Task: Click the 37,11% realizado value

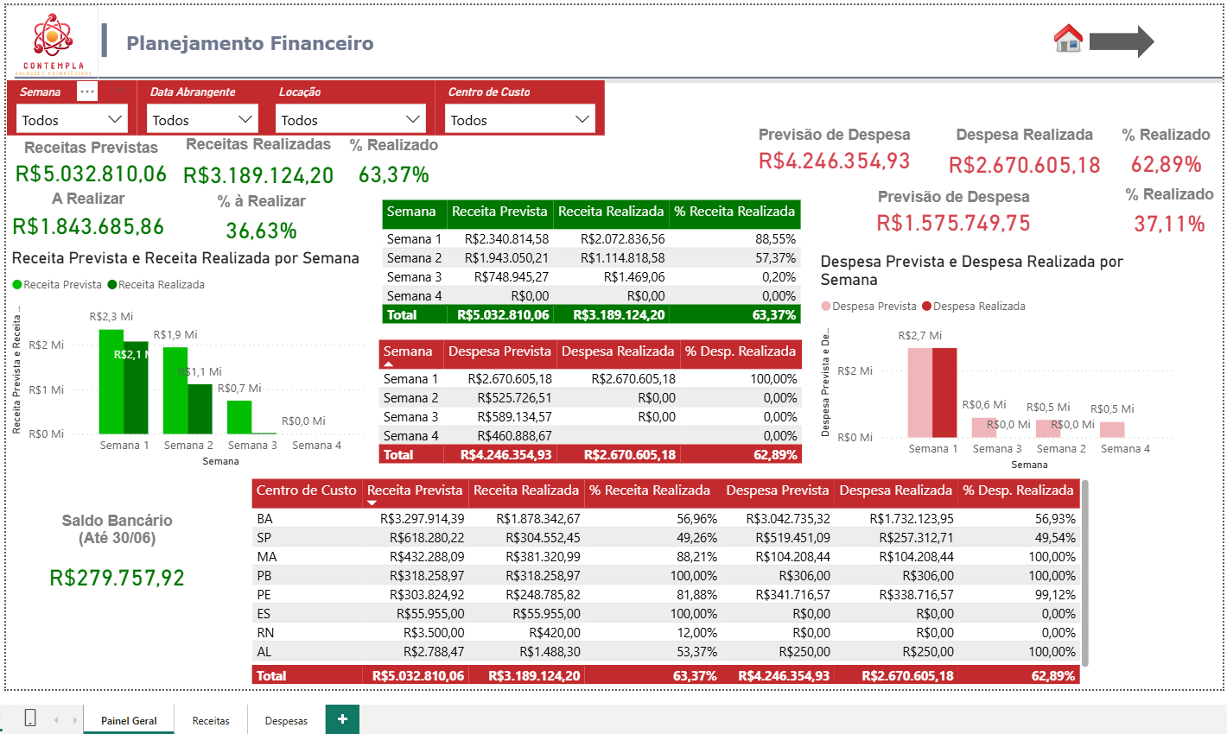Action: pos(1170,225)
